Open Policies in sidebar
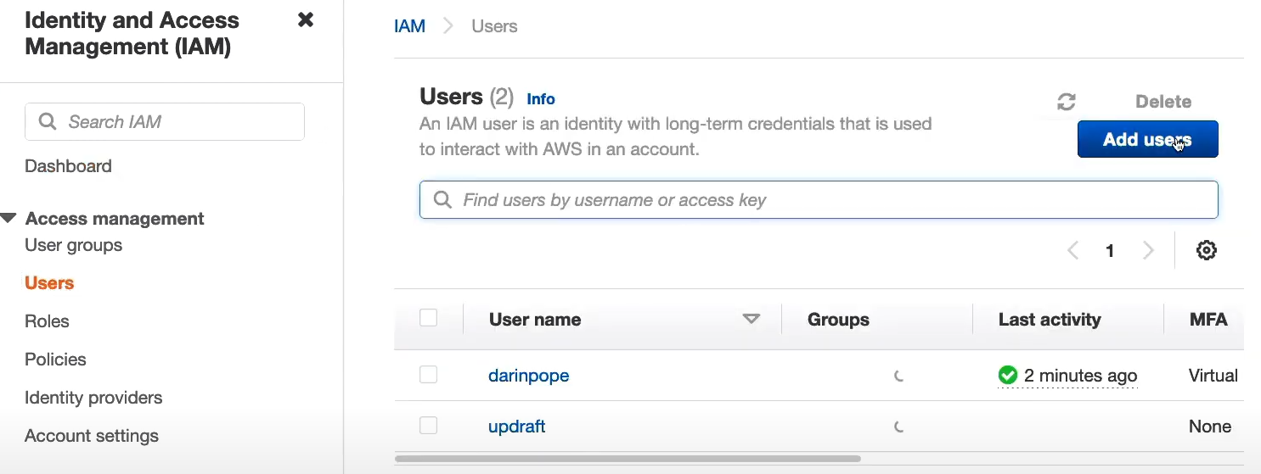The height and width of the screenshot is (474, 1261). pos(55,360)
